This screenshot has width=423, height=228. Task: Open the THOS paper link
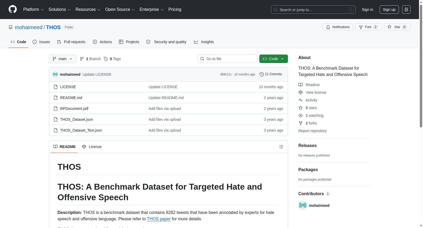[159, 219]
